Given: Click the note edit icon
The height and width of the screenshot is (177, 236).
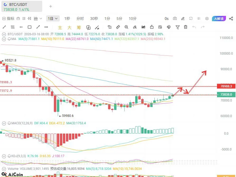Looking at the screenshot, I should 160,27.
